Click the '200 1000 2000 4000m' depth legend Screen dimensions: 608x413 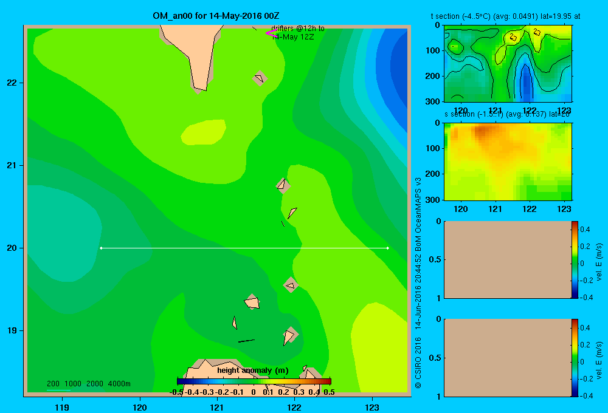pos(88,384)
